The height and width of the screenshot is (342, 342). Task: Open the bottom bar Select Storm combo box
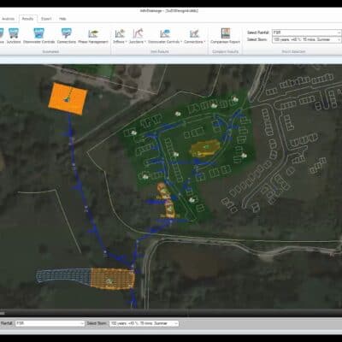(144, 323)
